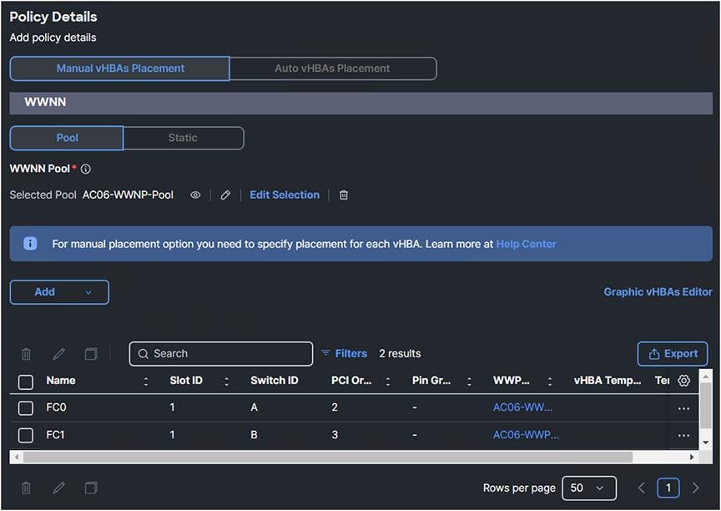Delete vHBAs using trash icon above table

click(x=26, y=354)
